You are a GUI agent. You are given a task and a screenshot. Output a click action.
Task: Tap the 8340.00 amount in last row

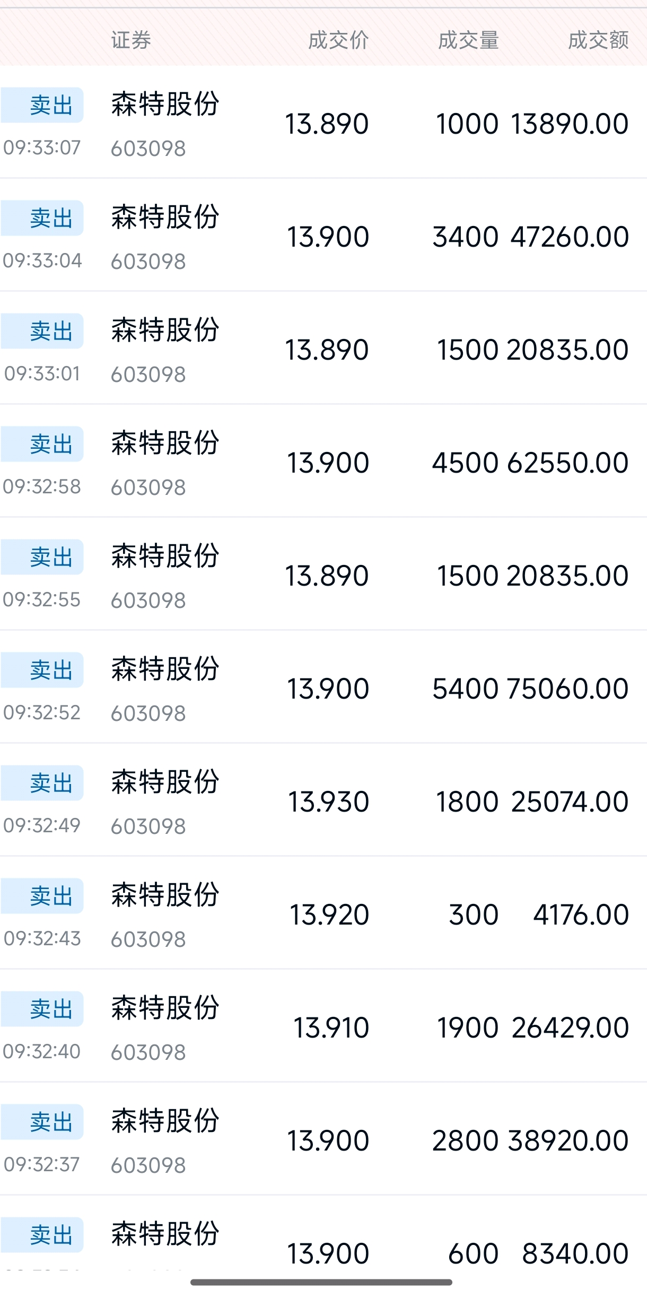coord(575,1253)
